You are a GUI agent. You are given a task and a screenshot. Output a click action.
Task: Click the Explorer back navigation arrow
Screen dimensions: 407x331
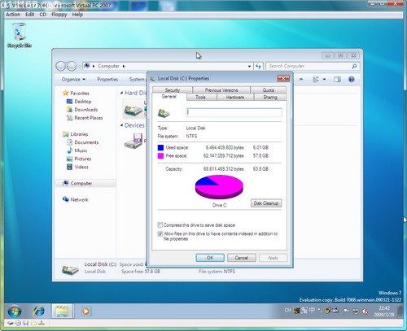pyautogui.click(x=60, y=66)
